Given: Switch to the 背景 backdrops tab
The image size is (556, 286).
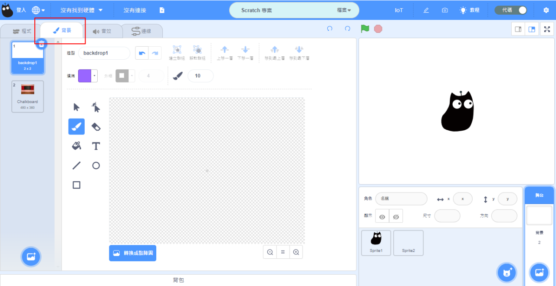Looking at the screenshot, I should click(62, 31).
